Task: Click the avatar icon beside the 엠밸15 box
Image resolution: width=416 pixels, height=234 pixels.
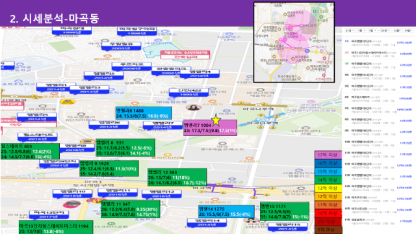Action: coord(251,220)
